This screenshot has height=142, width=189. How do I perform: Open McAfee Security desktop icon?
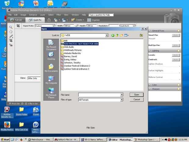[x=7, y=112]
